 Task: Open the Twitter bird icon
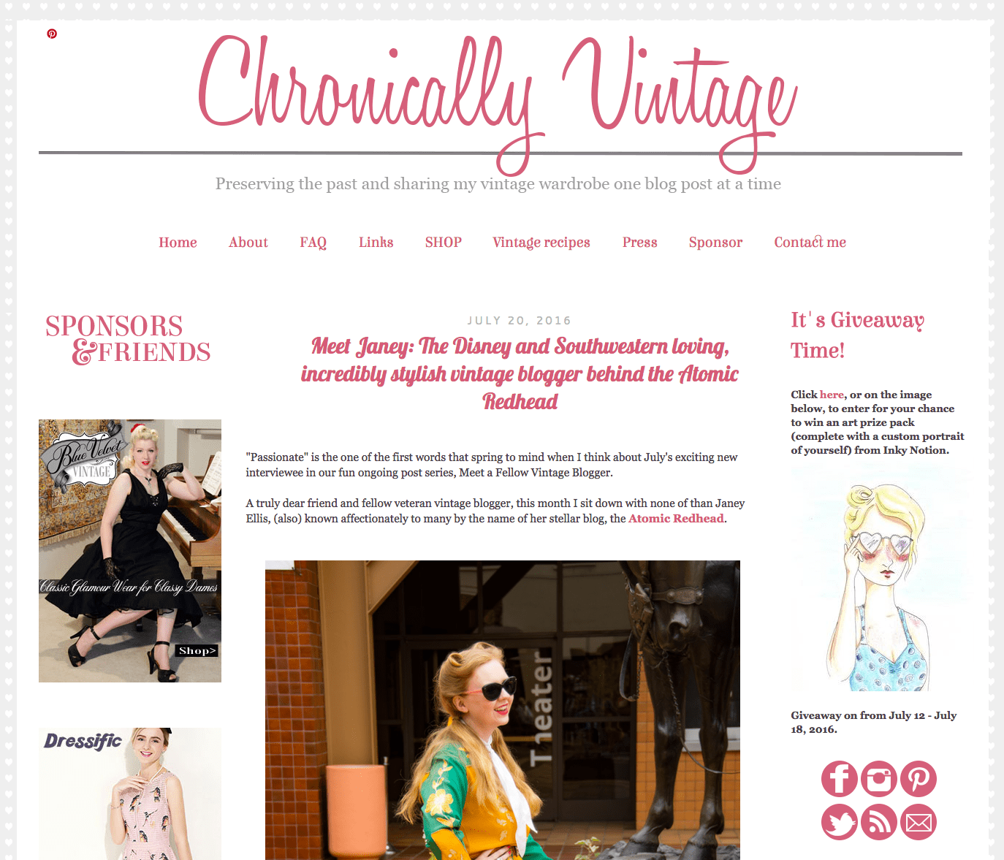839,822
